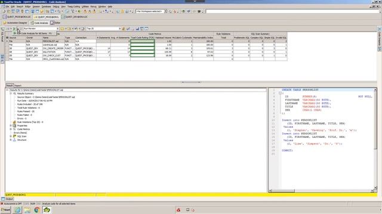The height and width of the screenshot is (214, 382).
Task: Click the code editor scroll-down arrow
Action: point(375,188)
